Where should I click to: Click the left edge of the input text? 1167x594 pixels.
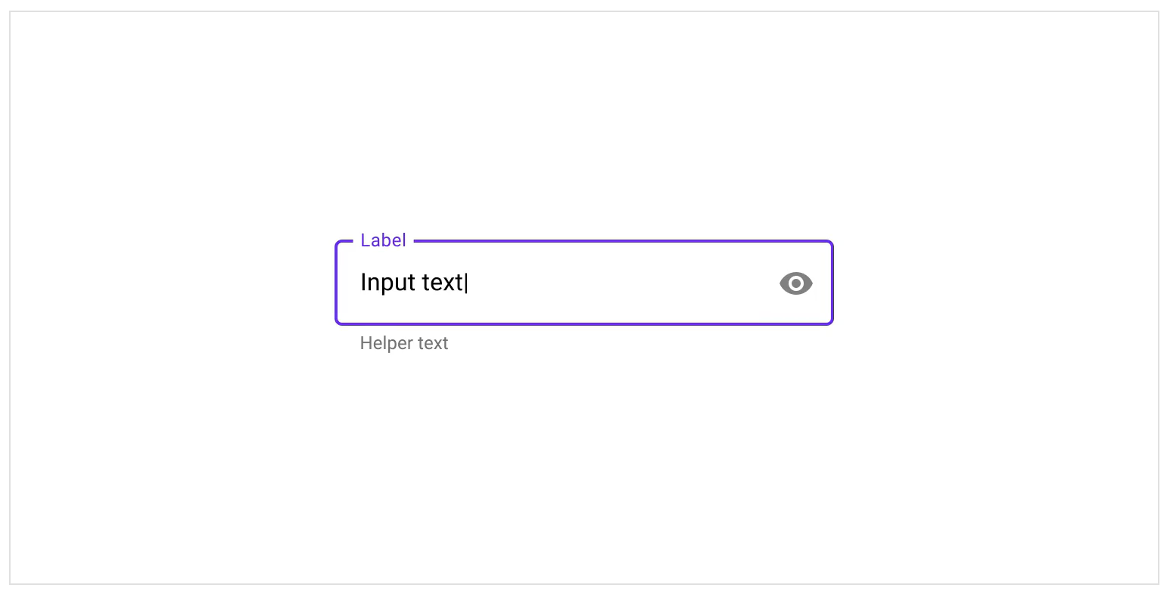click(x=363, y=283)
